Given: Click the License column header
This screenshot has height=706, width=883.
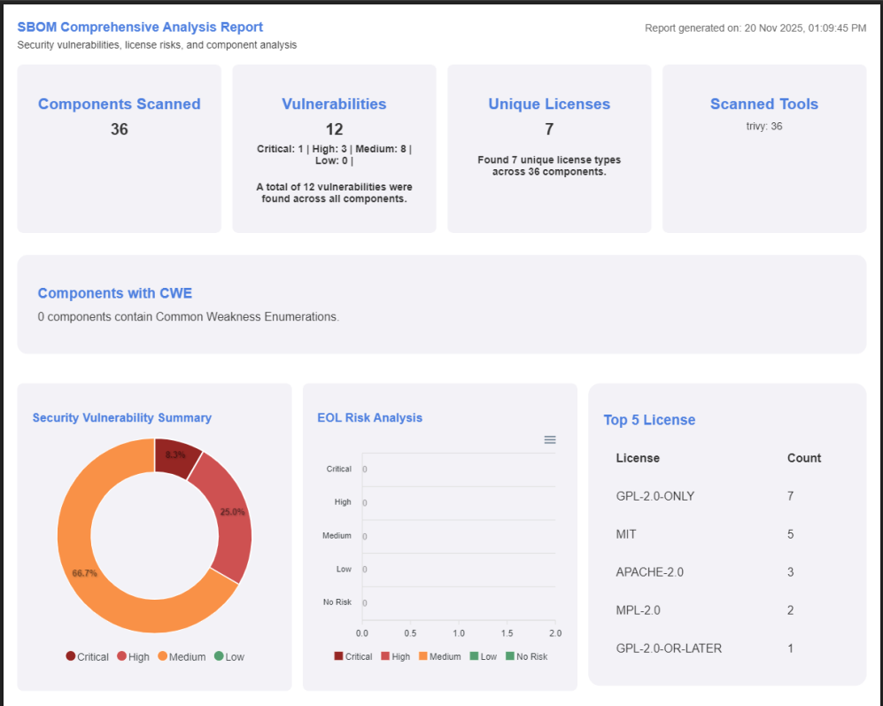Looking at the screenshot, I should pyautogui.click(x=638, y=458).
